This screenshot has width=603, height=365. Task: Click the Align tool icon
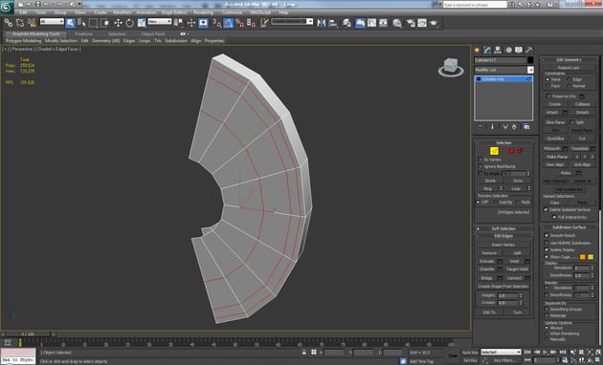point(333,23)
